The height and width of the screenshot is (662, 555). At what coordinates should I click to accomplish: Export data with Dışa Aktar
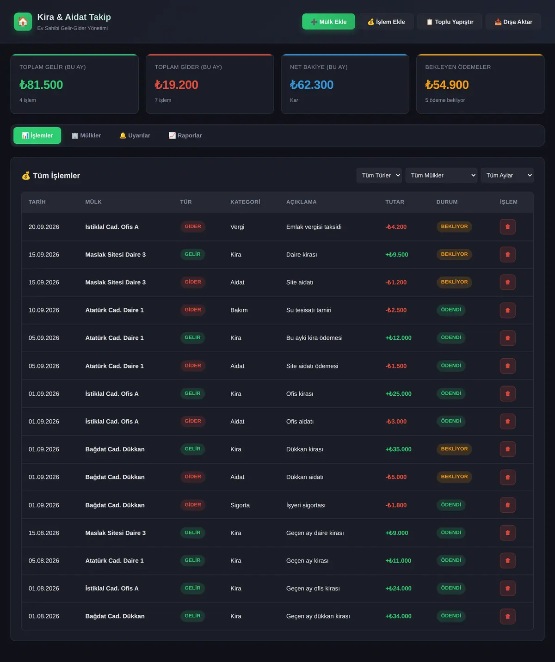(x=513, y=22)
